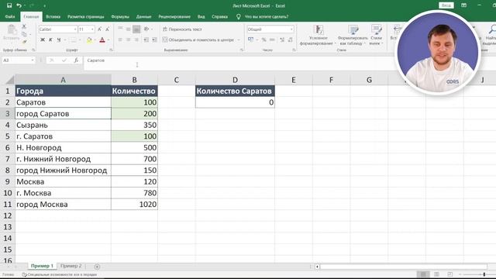Select cell with 'город Москва'
Screen dimensions: 496x279
[x=63, y=205]
